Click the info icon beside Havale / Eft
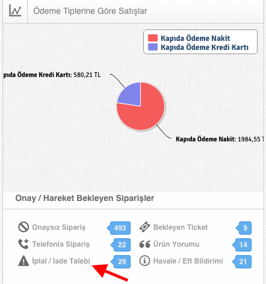266x284 pixels. pos(144,261)
